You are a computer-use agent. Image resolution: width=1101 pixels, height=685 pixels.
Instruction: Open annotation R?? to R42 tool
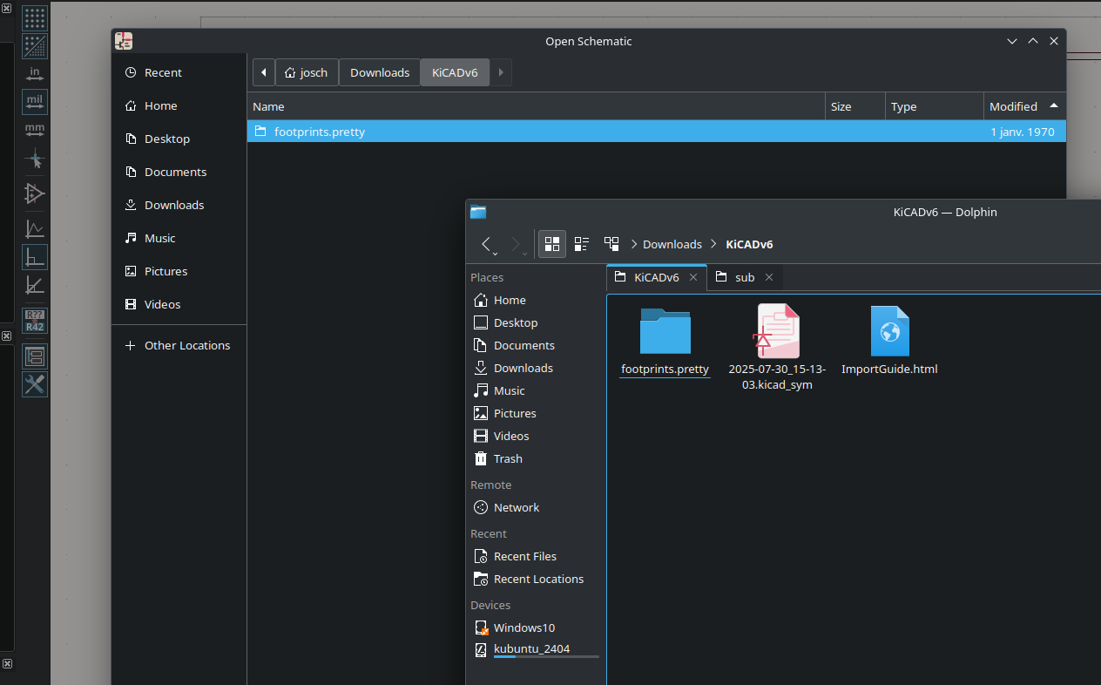point(35,321)
